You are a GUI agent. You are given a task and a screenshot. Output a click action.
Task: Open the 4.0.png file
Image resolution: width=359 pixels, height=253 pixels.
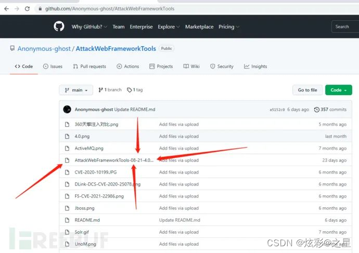(x=82, y=137)
